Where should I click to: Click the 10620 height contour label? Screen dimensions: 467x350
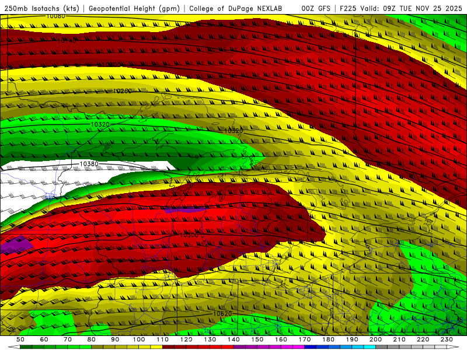tap(222, 314)
